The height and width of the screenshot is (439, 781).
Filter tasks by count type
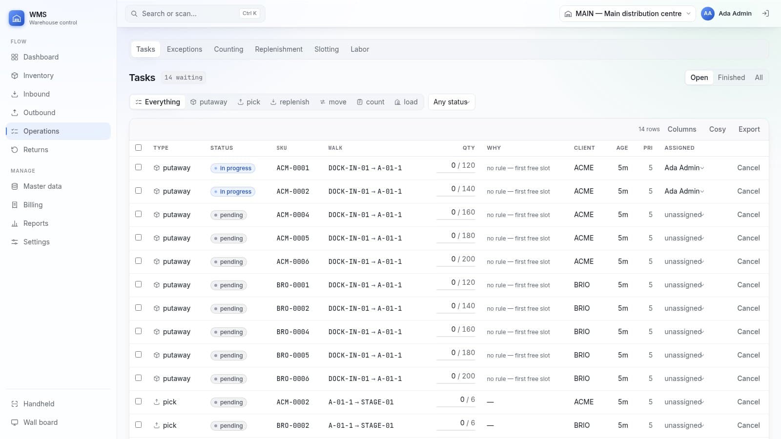370,102
